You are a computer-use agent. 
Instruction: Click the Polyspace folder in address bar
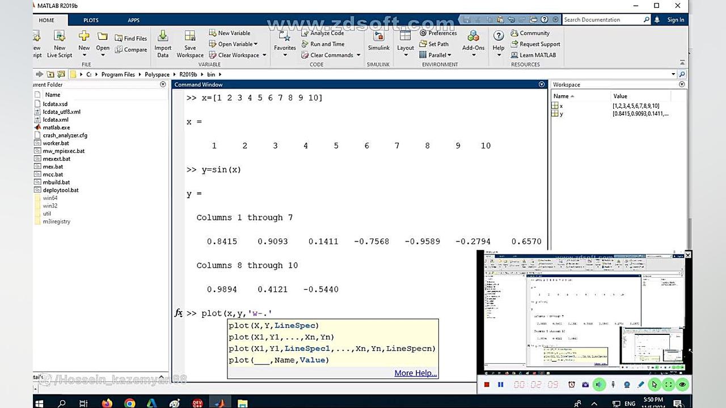click(x=157, y=74)
